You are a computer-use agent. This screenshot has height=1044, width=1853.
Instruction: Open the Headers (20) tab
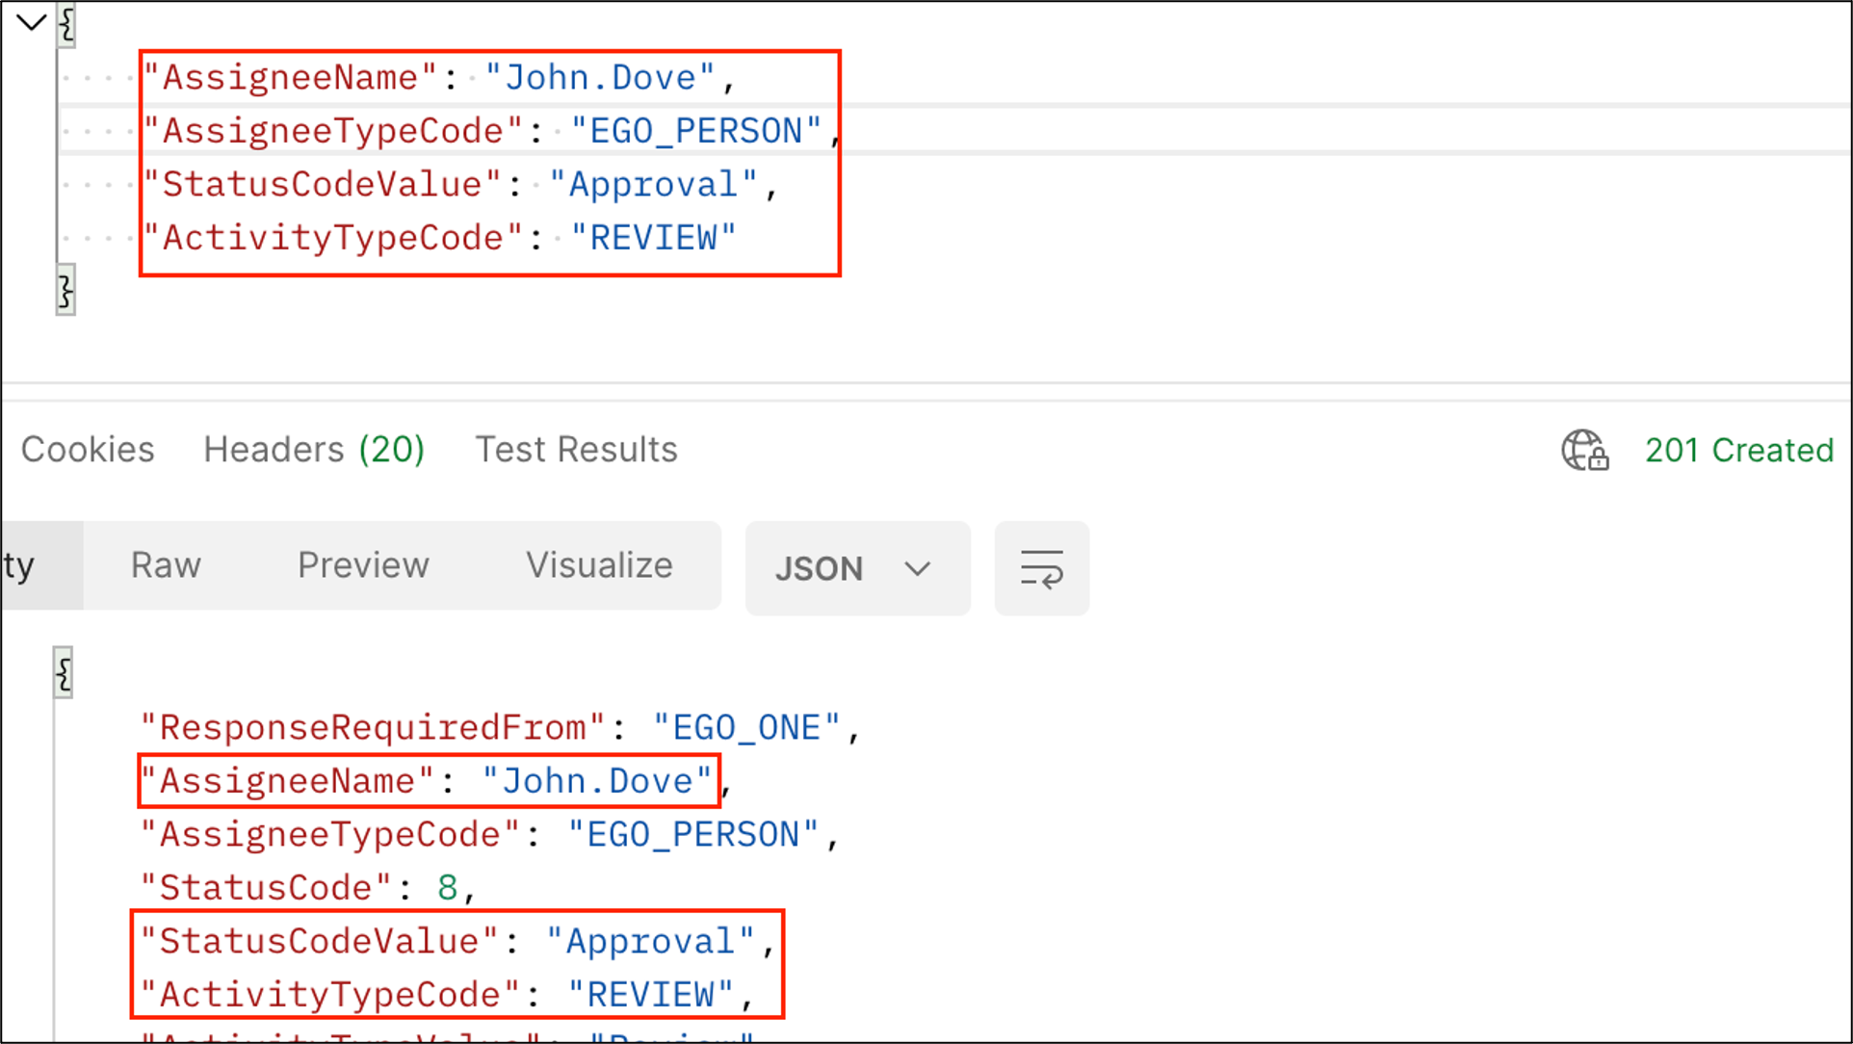coord(314,450)
